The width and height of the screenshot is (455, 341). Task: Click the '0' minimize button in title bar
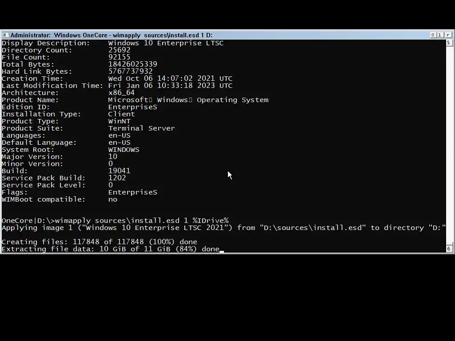pos(433,35)
